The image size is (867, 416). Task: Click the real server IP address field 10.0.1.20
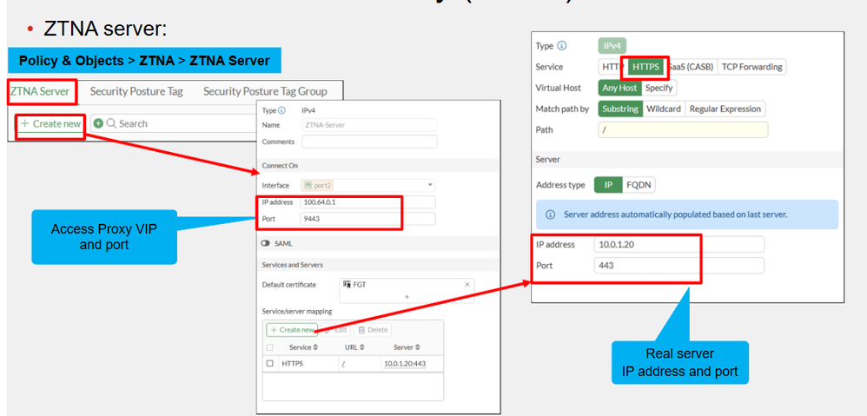679,244
